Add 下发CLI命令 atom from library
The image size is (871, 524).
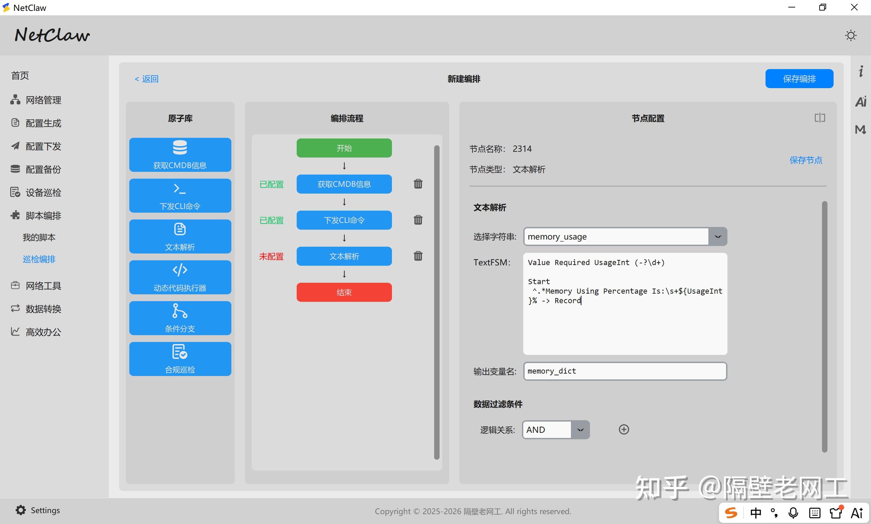[180, 196]
